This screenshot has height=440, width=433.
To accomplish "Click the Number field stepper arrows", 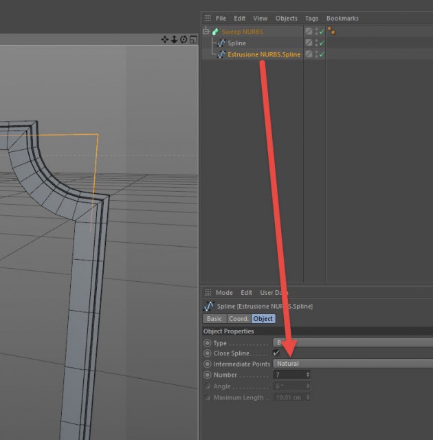I will tap(308, 375).
